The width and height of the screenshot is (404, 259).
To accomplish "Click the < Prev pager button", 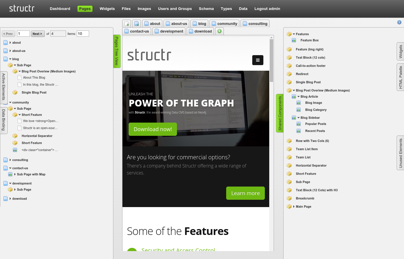I will [8, 34].
